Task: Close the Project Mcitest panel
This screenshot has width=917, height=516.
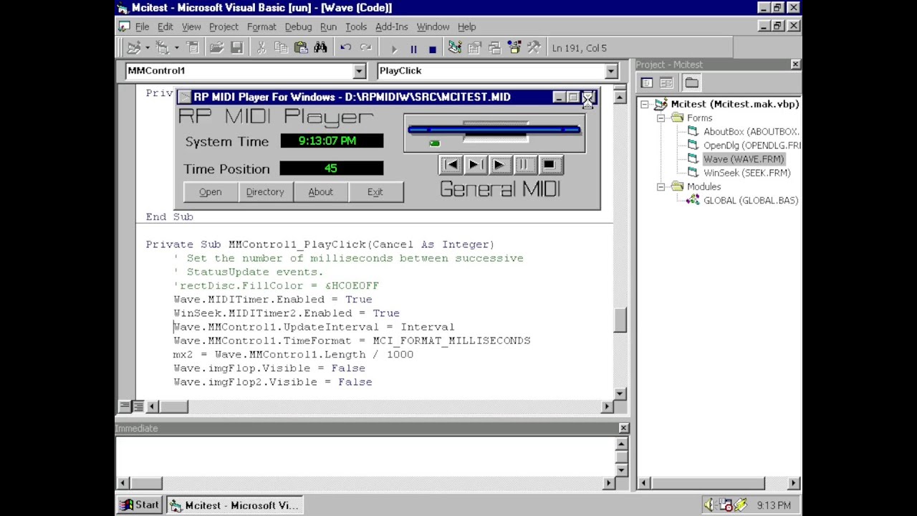Action: click(x=794, y=64)
